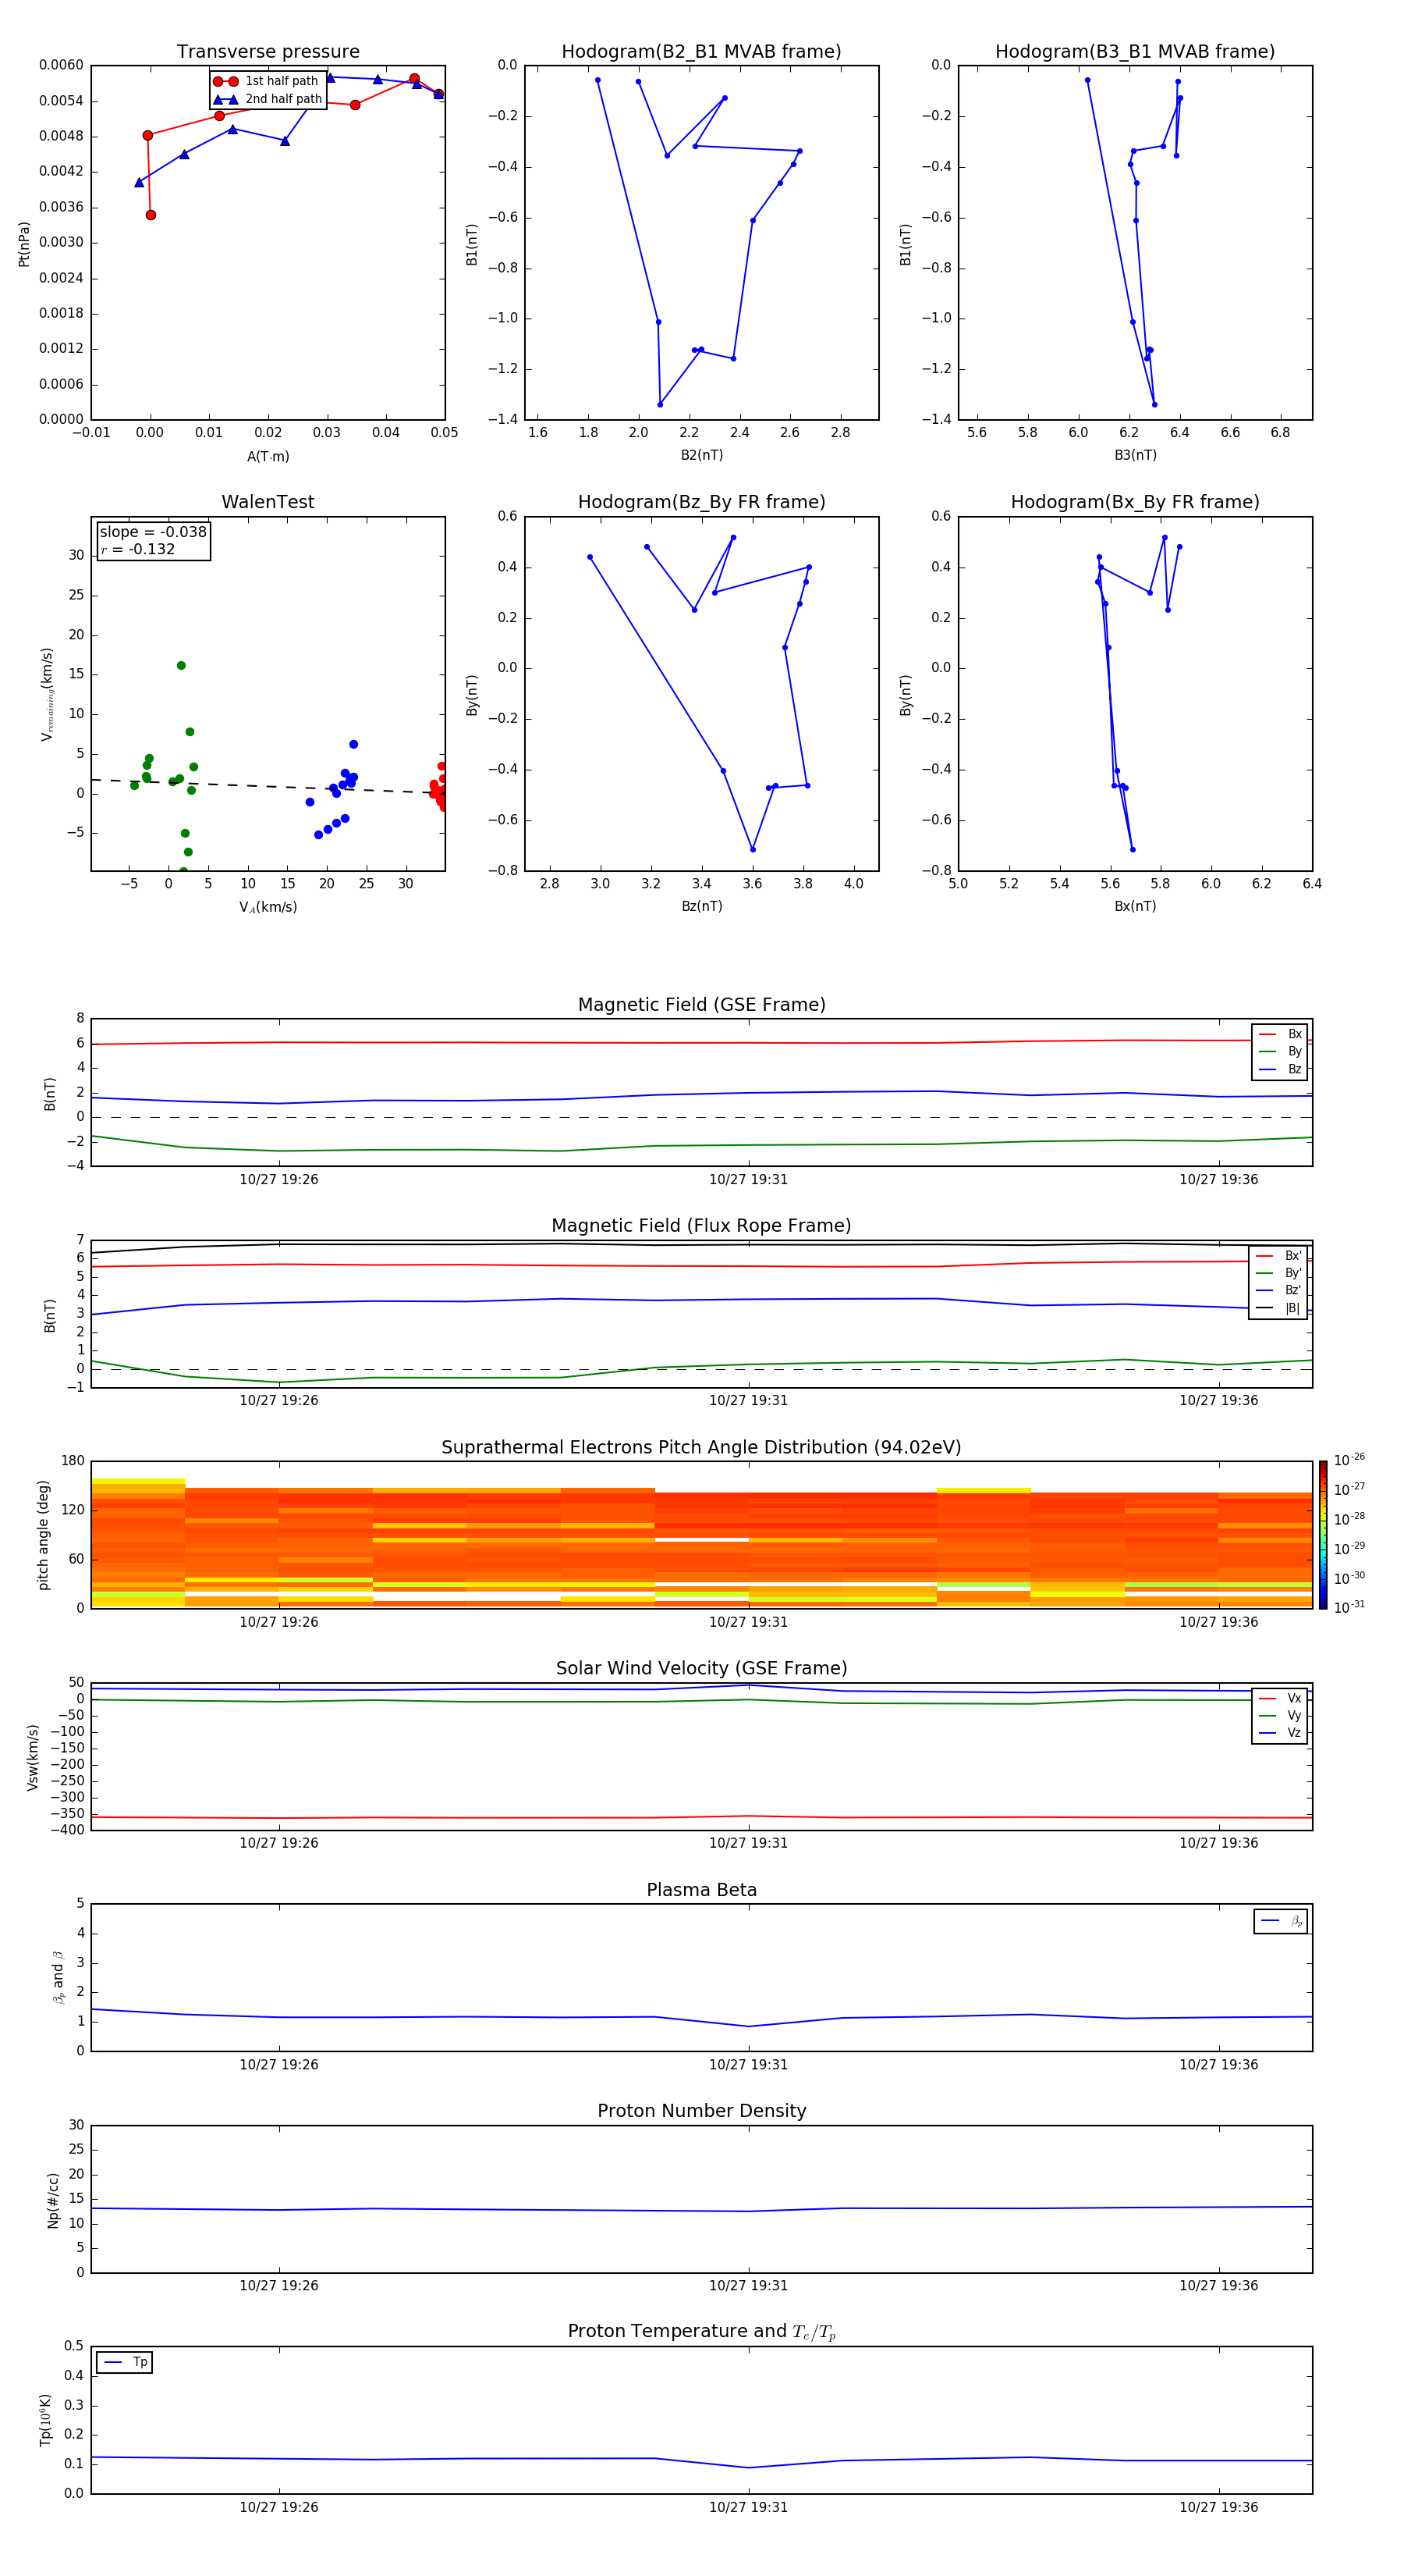Screen dimensions: 1404x2576
Task: Click the Bx' legend entry in flux rope plot
Action: click(1278, 1256)
